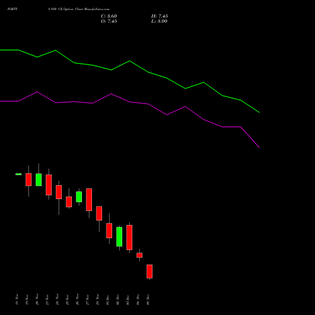Select the green candlestick above 02 Dec
Screen dimensions: 315x315
(x=119, y=237)
